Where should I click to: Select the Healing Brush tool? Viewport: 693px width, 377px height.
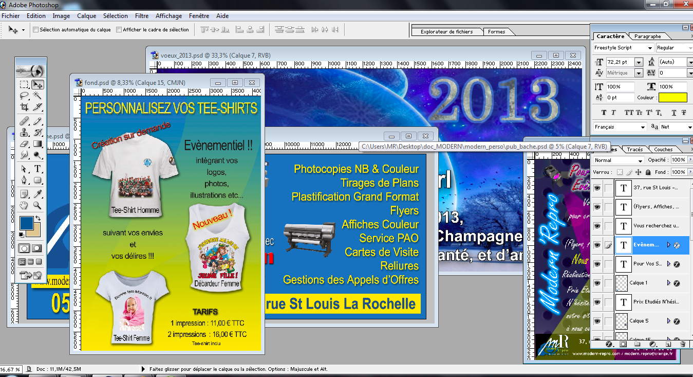point(24,121)
